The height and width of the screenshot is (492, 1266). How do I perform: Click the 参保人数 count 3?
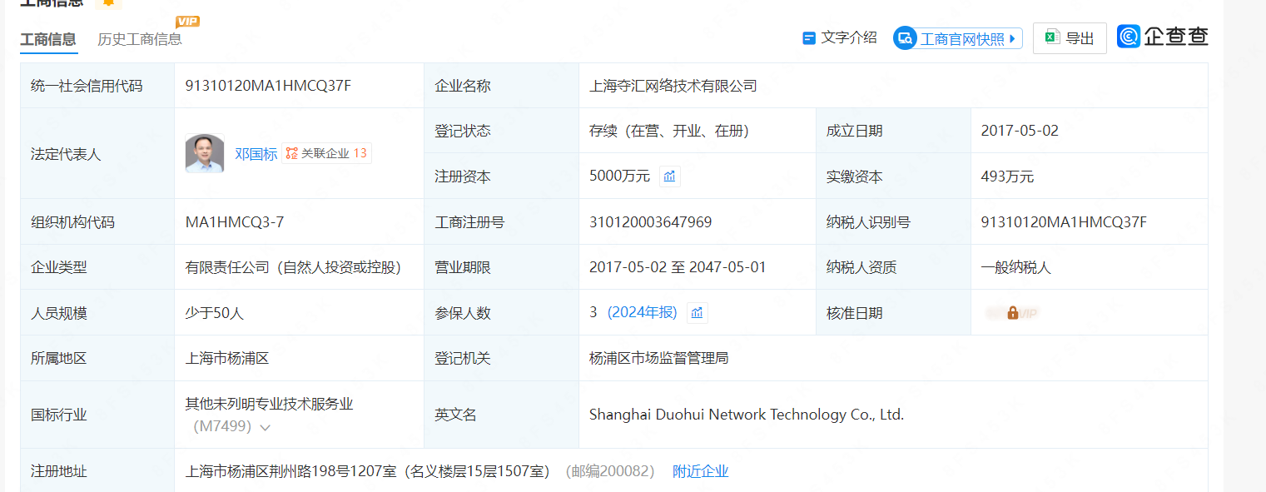point(593,313)
